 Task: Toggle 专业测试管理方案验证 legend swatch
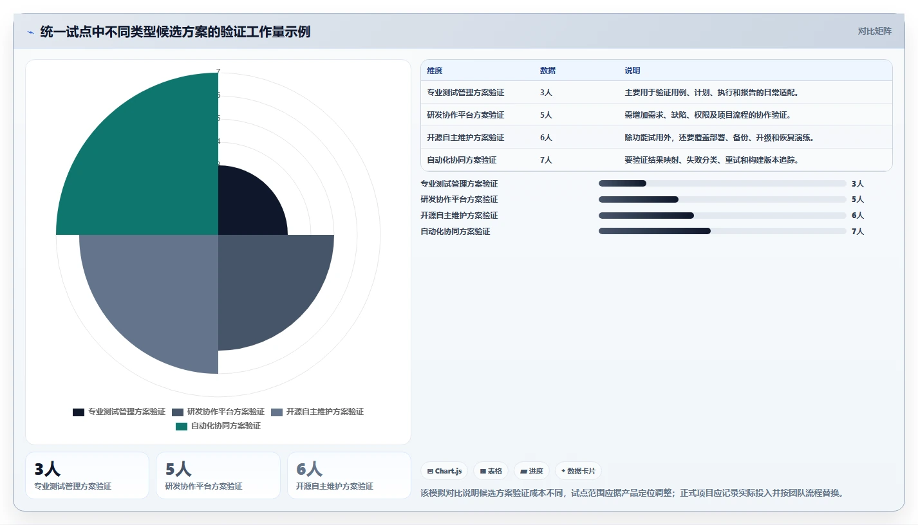79,412
